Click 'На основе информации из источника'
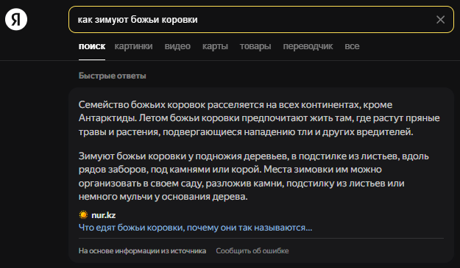 point(142,250)
